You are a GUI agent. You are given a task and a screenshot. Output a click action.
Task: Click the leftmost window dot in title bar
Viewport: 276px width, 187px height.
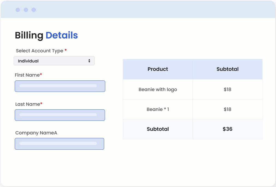18,10
